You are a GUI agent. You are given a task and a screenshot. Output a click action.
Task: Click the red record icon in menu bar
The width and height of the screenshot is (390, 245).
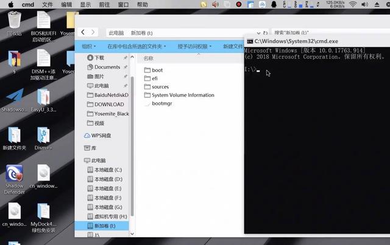(x=239, y=4)
